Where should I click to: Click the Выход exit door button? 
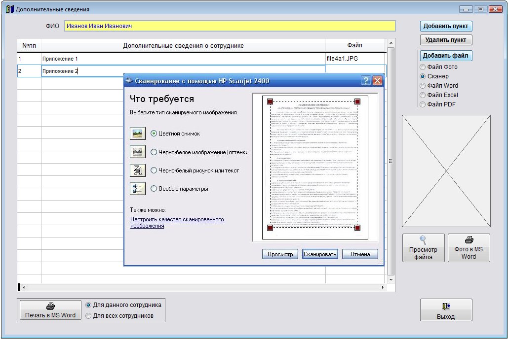(446, 310)
